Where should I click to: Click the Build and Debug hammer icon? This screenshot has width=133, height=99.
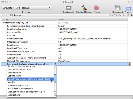click(84, 8)
